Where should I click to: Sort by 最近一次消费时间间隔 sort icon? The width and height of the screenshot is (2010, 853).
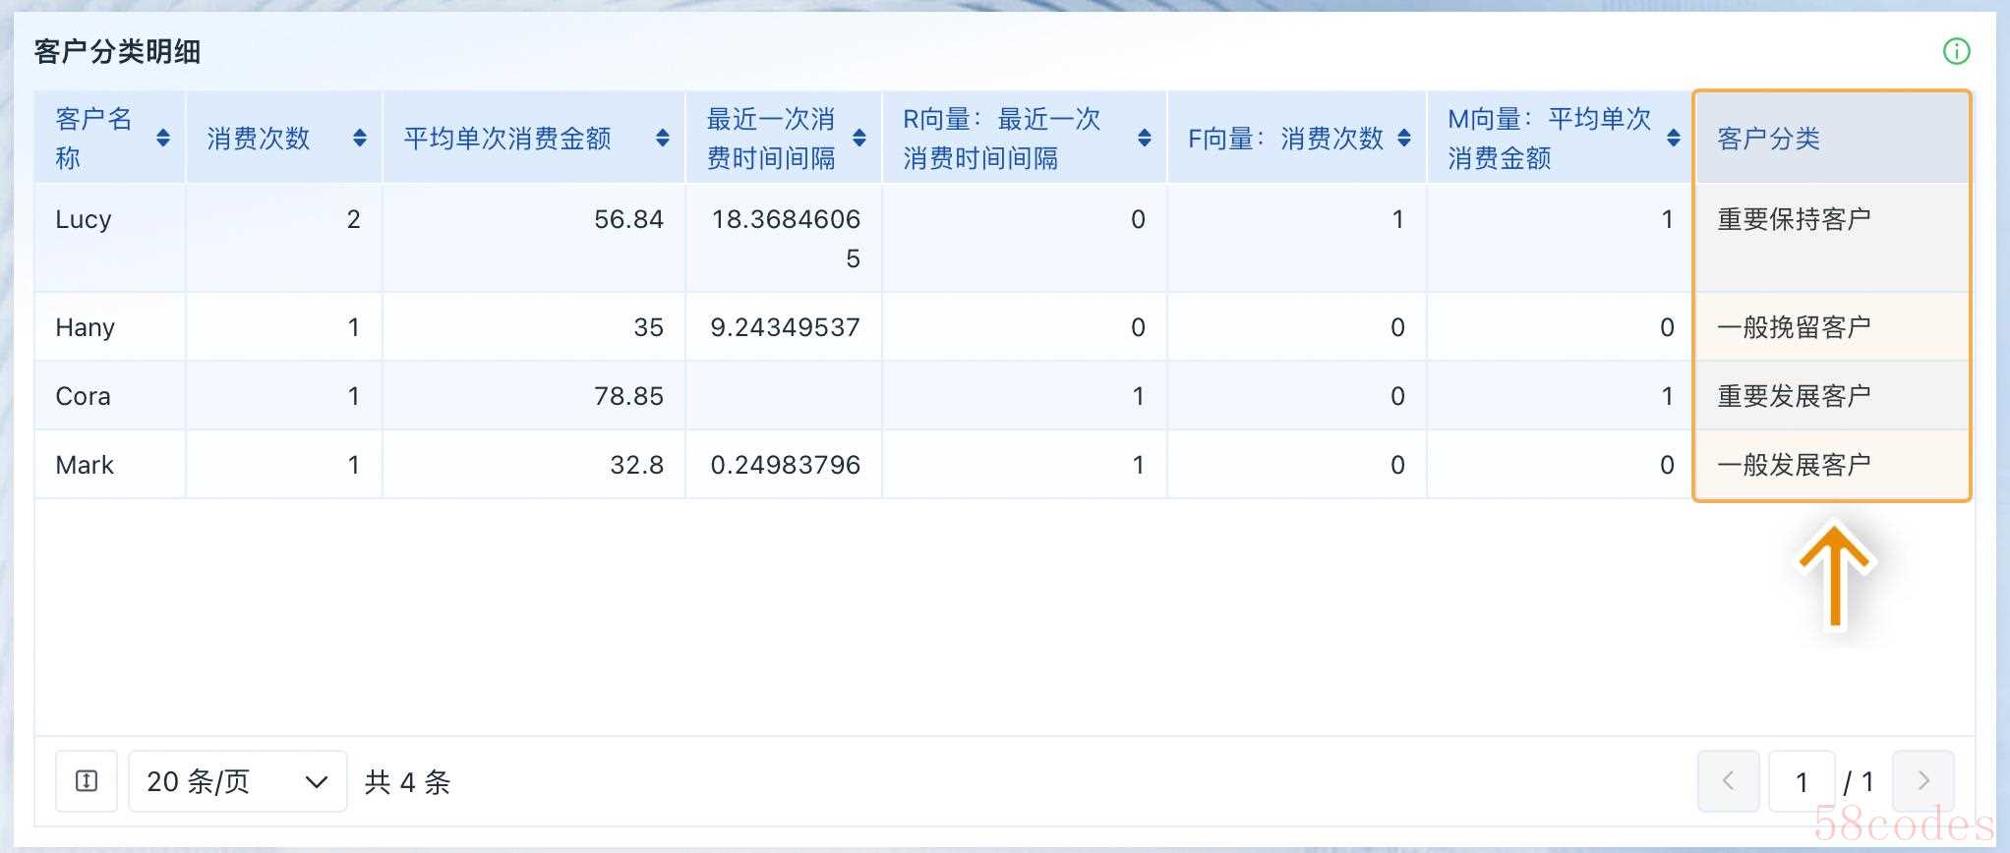click(859, 139)
